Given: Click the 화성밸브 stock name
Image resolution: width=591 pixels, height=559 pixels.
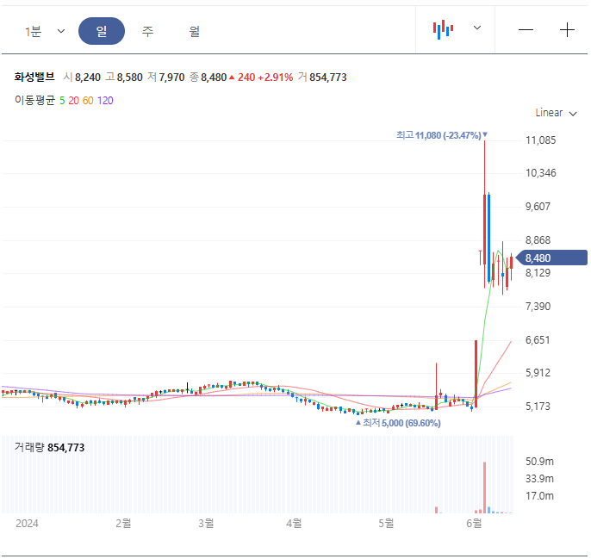Looking at the screenshot, I should [34, 77].
